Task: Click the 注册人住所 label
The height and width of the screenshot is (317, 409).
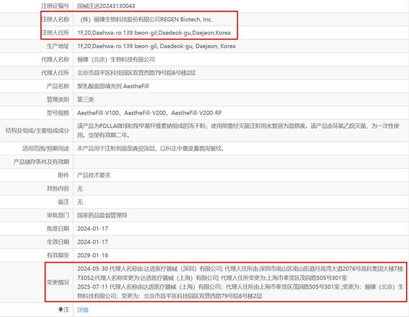Action: pos(55,33)
